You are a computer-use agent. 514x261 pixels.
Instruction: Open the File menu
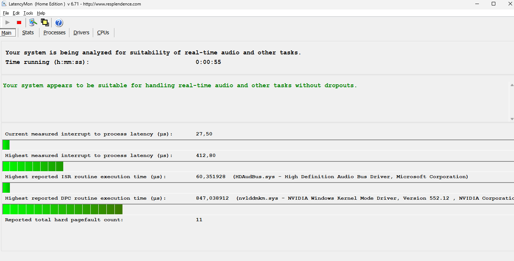6,13
